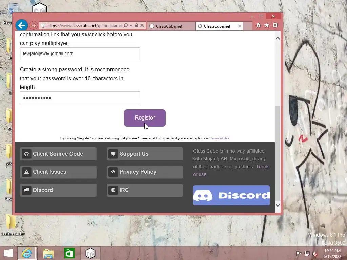
Task: Stop page loading with the X icon
Action: coord(142,25)
